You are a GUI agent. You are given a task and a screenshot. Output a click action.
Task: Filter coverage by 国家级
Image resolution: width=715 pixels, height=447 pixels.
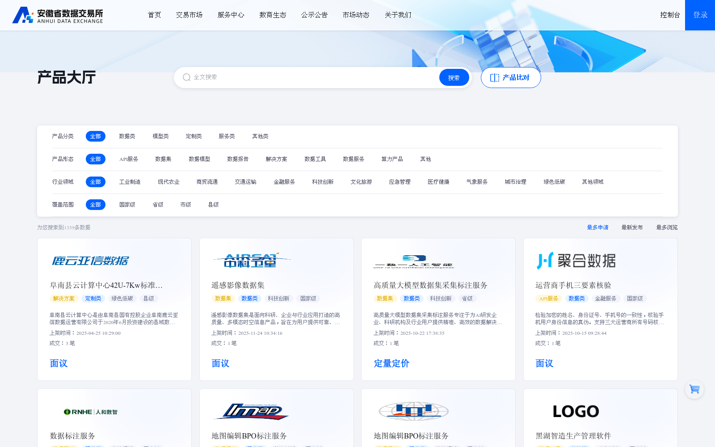(x=127, y=205)
